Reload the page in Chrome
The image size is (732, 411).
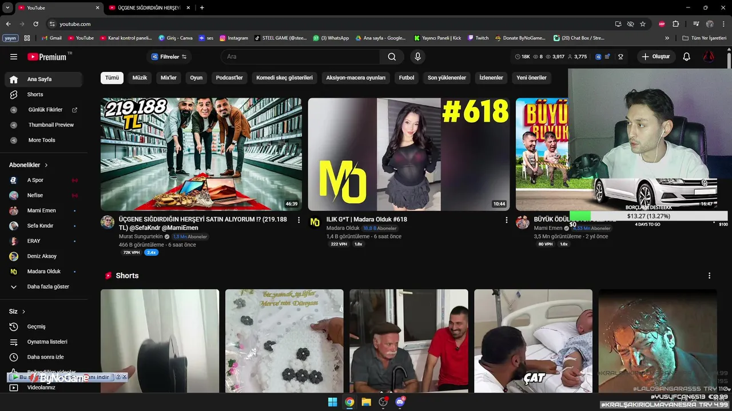(35, 24)
